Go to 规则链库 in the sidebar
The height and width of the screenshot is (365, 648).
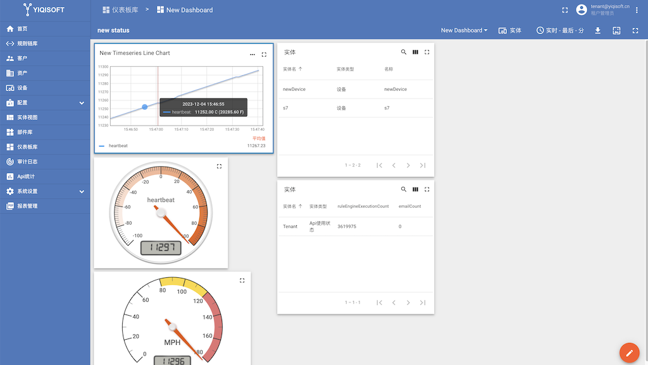coord(27,44)
